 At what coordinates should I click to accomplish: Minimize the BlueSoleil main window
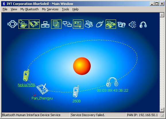coord(152,4)
